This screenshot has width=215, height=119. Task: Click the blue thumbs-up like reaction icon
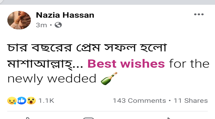click(x=21, y=101)
